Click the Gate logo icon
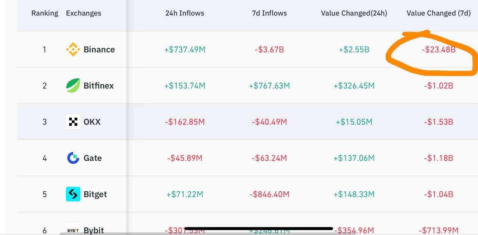Screen dimensions: 478x235 (73, 158)
